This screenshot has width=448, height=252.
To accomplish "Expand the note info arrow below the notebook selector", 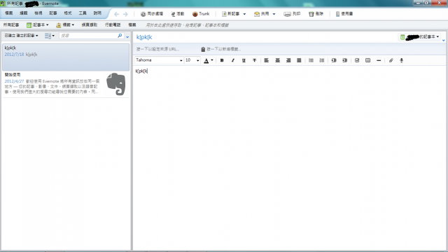I will click(443, 41).
